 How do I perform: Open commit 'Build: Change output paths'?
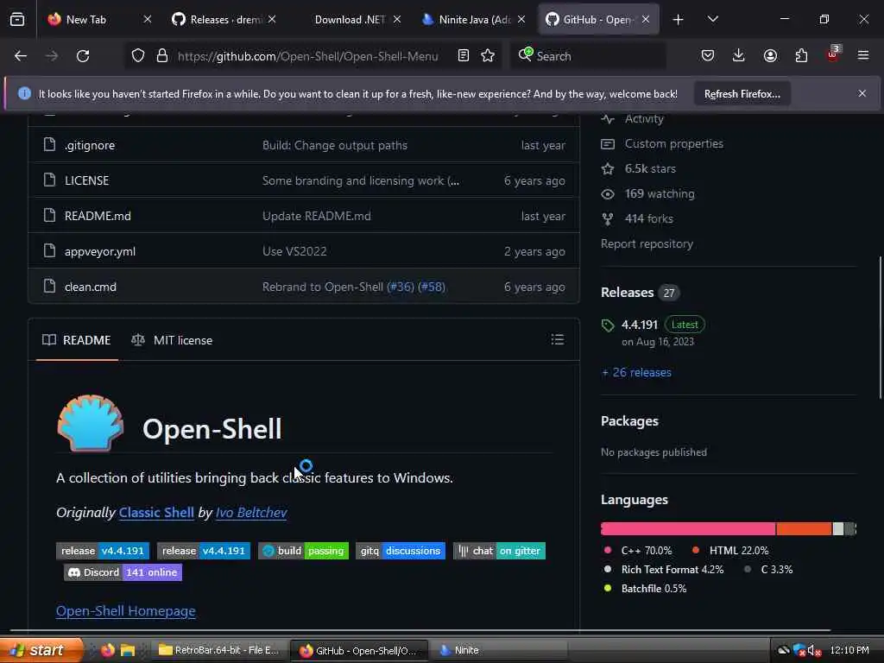point(335,145)
